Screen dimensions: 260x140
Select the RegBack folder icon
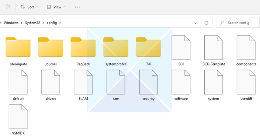point(83,47)
